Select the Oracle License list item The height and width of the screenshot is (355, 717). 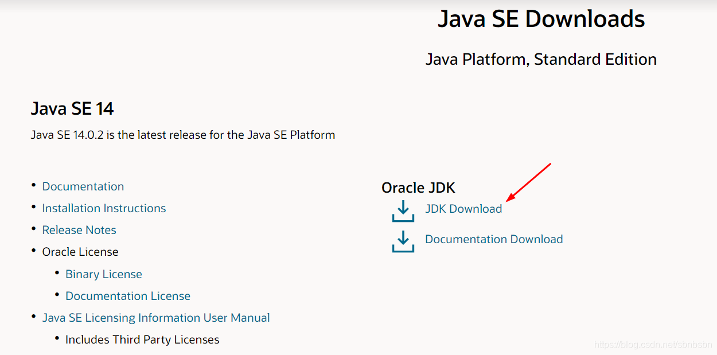tap(80, 251)
